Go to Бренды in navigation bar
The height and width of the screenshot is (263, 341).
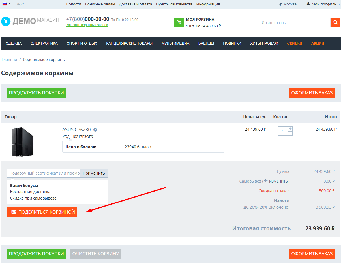(206, 43)
